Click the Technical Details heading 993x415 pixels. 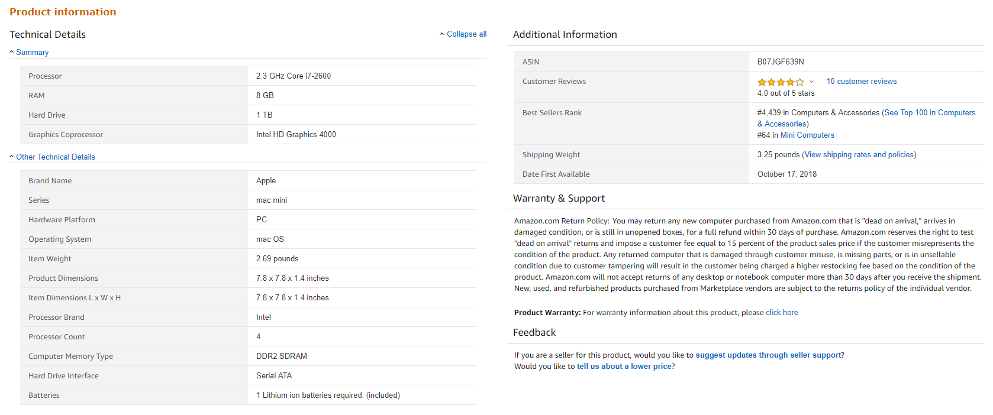47,35
